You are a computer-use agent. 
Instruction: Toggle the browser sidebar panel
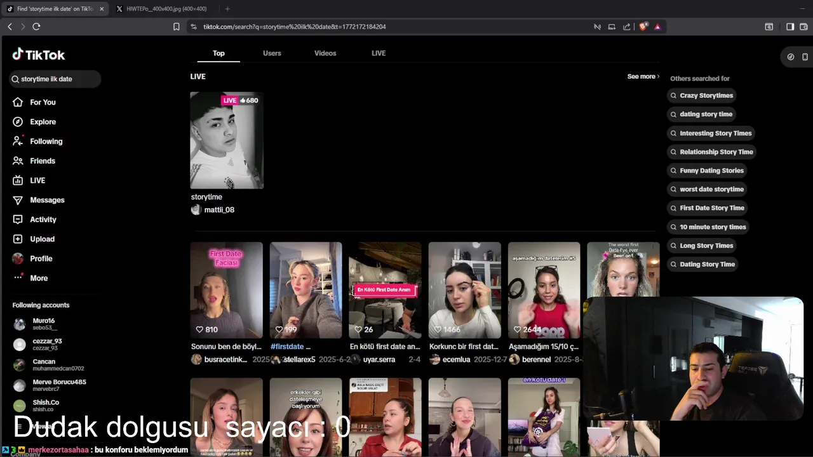pyautogui.click(x=790, y=27)
